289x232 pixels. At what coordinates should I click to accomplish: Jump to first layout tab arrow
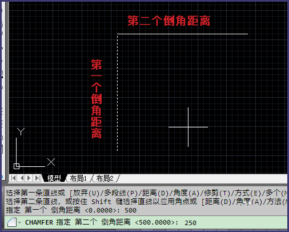(x=13, y=178)
